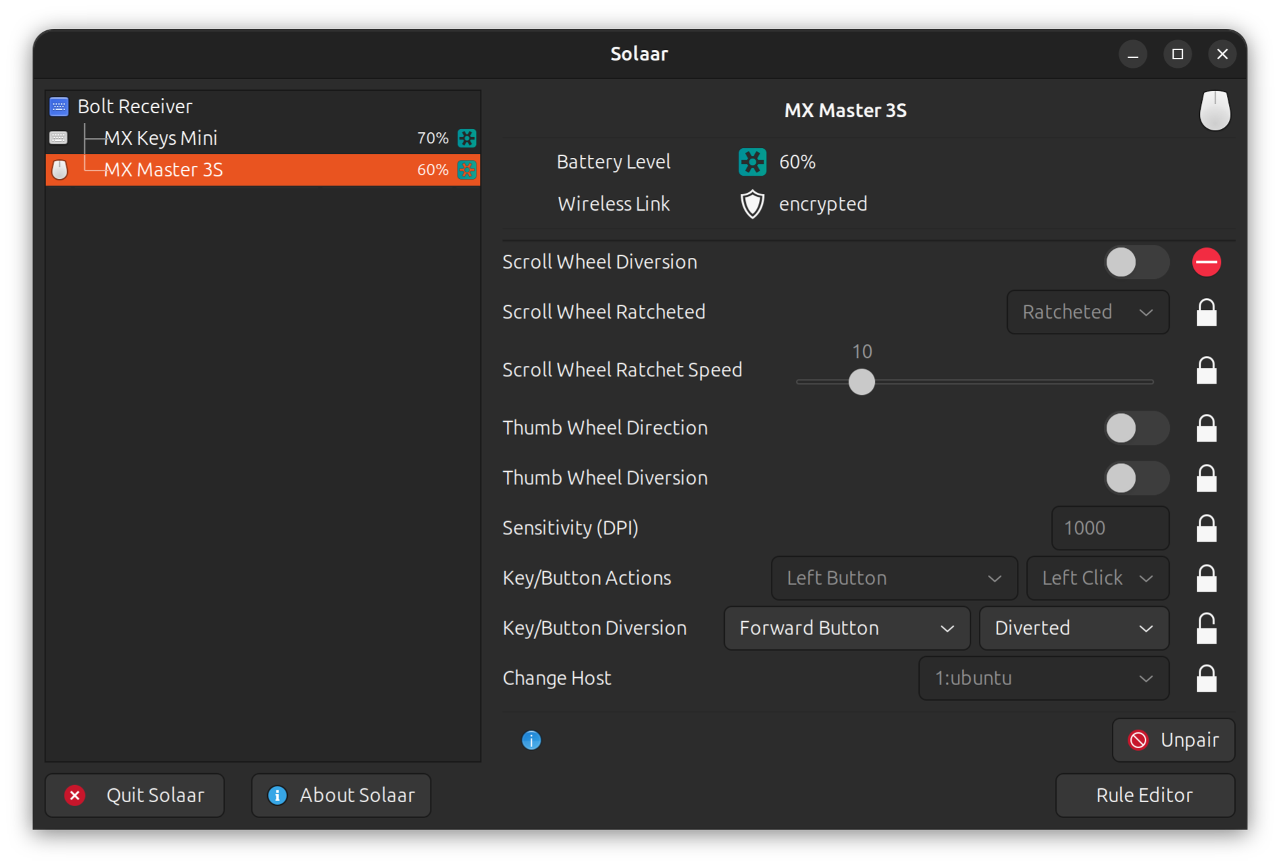Click the 70% battery text for MX Keys Mini

[x=432, y=138]
